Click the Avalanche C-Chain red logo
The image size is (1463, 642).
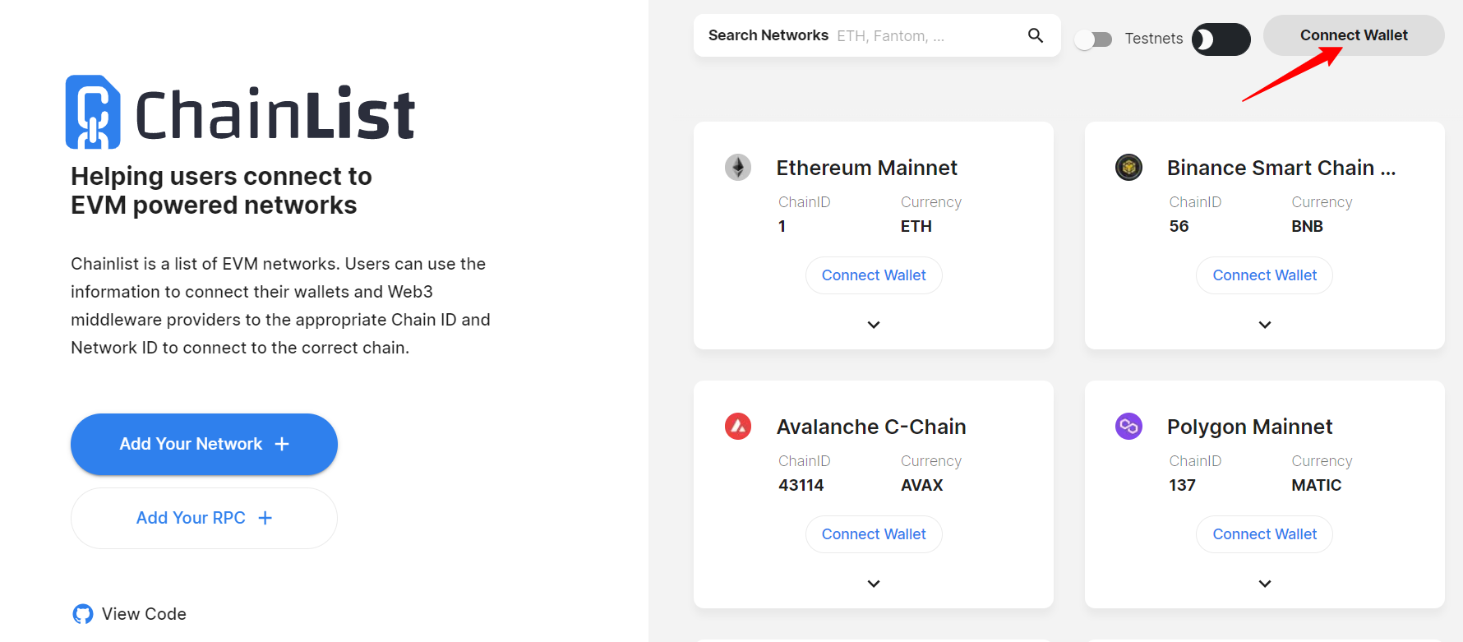click(738, 427)
